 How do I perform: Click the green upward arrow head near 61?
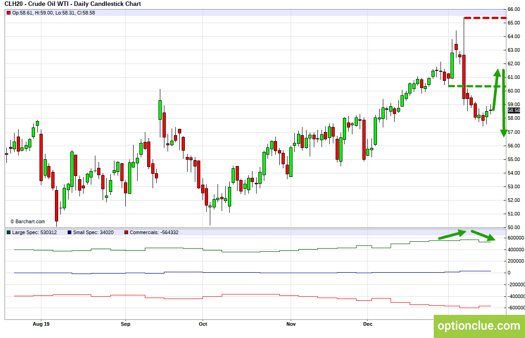pyautogui.click(x=497, y=73)
